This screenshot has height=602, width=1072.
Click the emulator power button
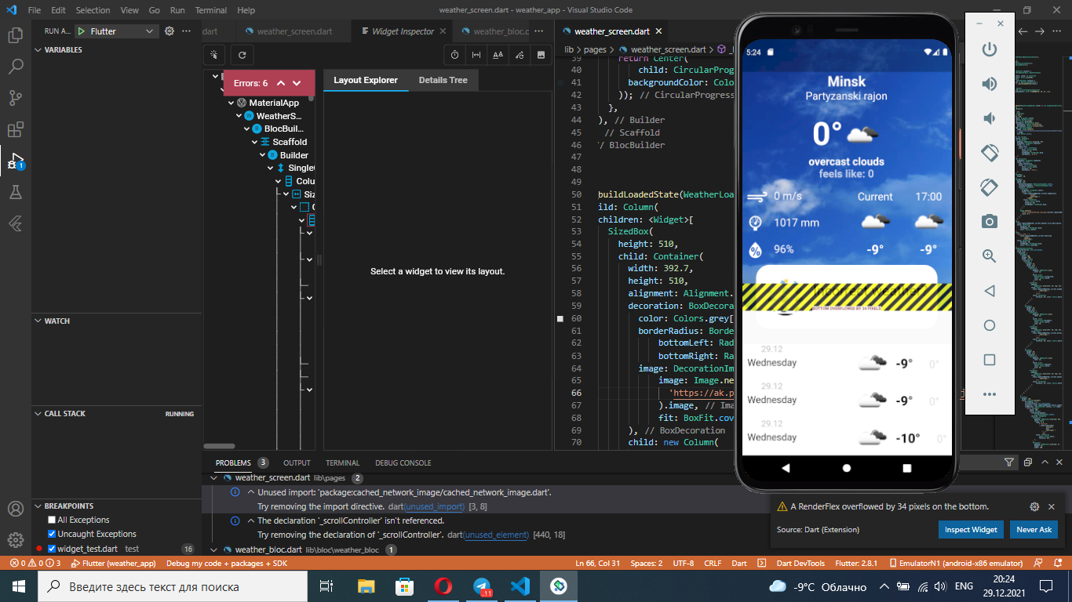point(990,49)
